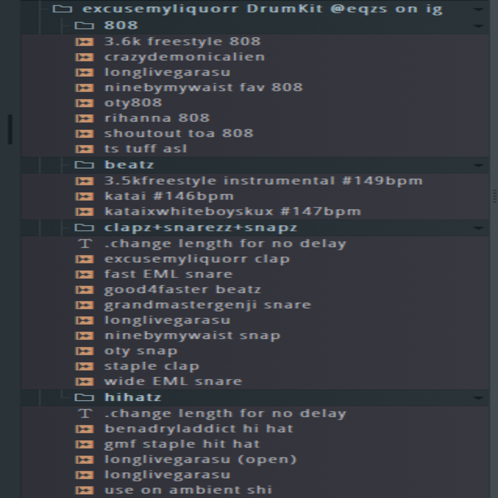Click the browser vertical scrollbar handle
498x498 pixels.
[x=10, y=129]
